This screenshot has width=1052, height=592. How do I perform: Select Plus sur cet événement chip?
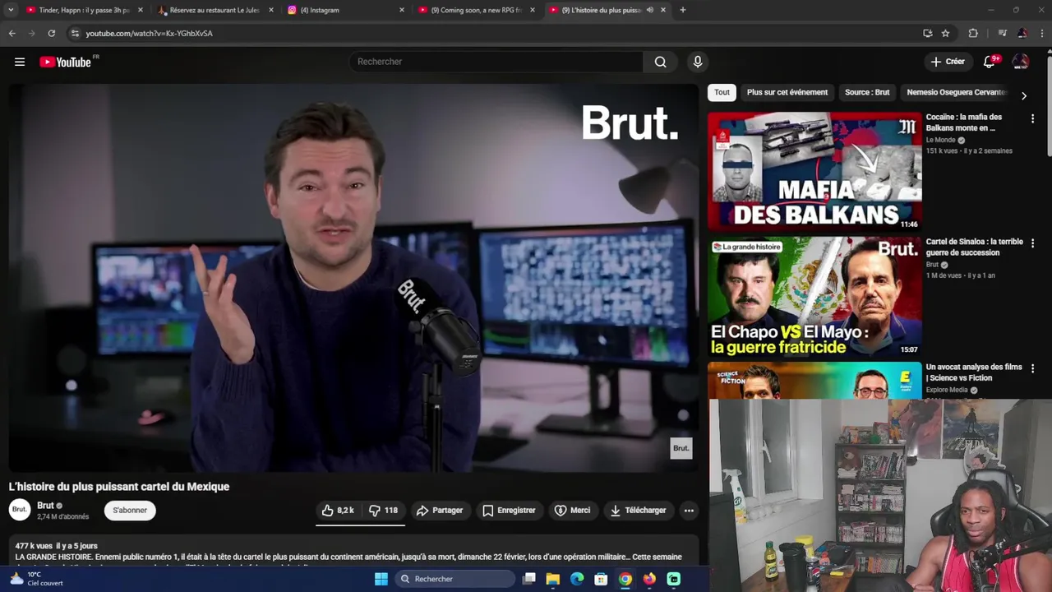click(787, 92)
